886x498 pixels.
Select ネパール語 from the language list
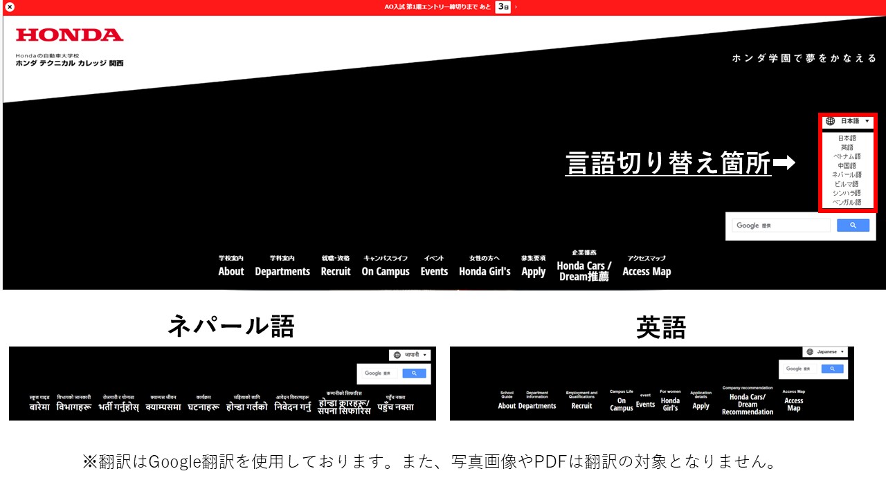pos(847,174)
